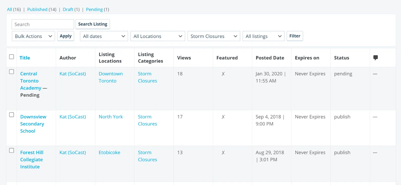Tick the Downsview Secondary School checkbox
Screen dimensions: 401x185
(12, 115)
